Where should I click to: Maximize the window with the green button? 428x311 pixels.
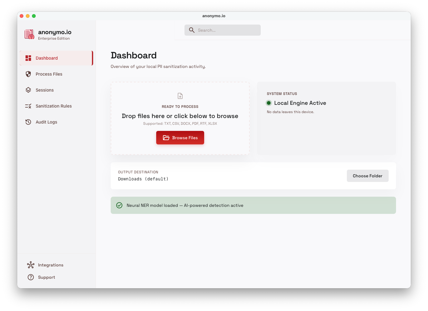34,16
